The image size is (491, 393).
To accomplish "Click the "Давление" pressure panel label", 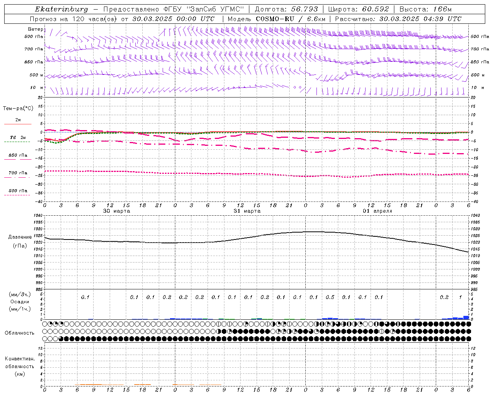I will (x=20, y=237).
